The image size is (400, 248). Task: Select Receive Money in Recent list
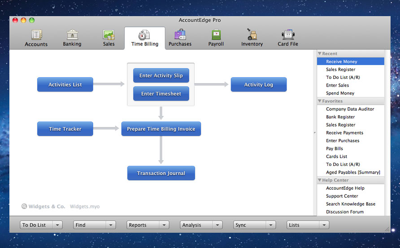(351, 61)
